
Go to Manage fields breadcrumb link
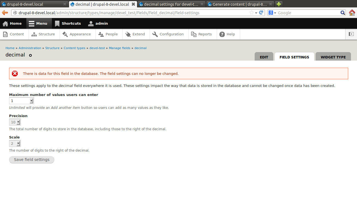(119, 48)
